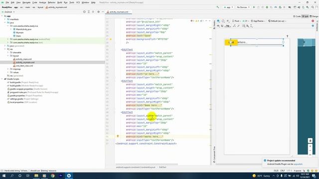The width and height of the screenshot is (319, 179).
Task: Open Android Studio icon in Windows taskbar
Action: [69, 176]
